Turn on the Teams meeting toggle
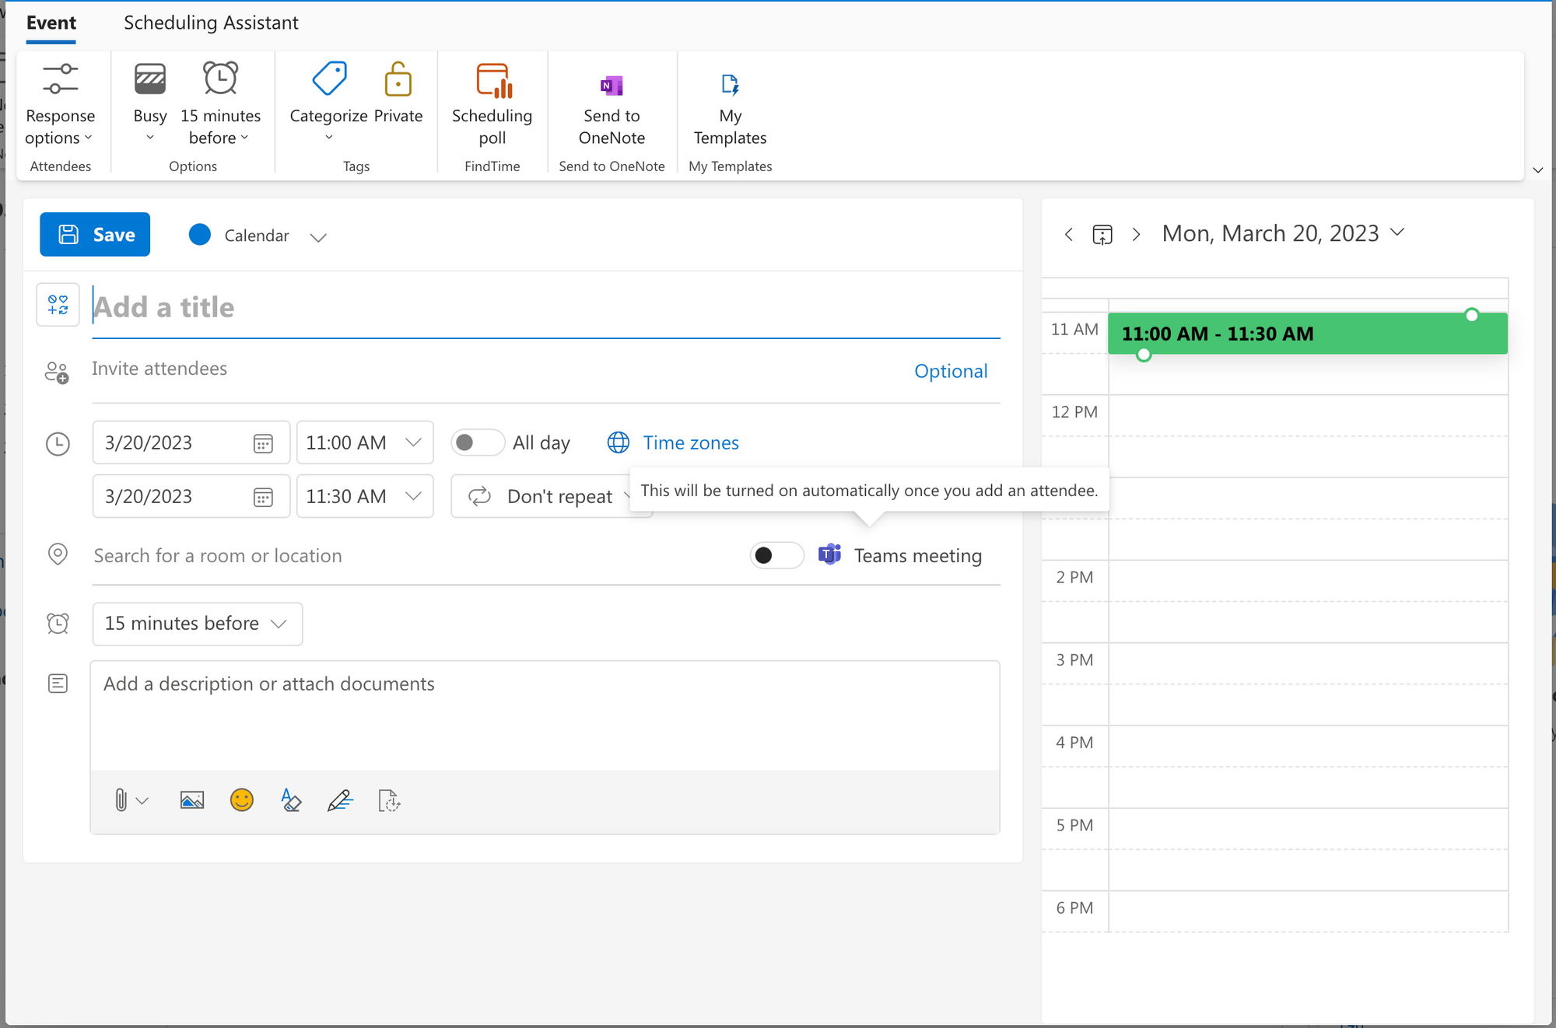 pyautogui.click(x=776, y=555)
